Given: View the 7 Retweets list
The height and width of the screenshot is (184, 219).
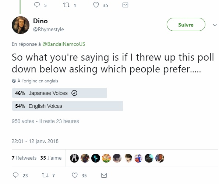Looking at the screenshot, I should click(24, 158).
